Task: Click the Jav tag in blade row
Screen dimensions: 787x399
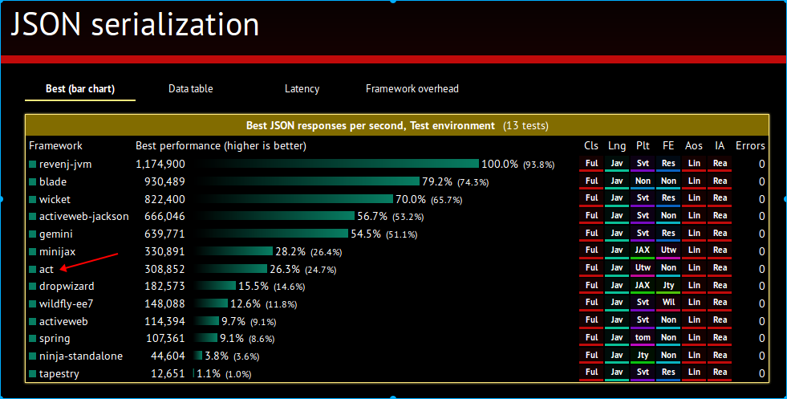Action: coord(617,181)
